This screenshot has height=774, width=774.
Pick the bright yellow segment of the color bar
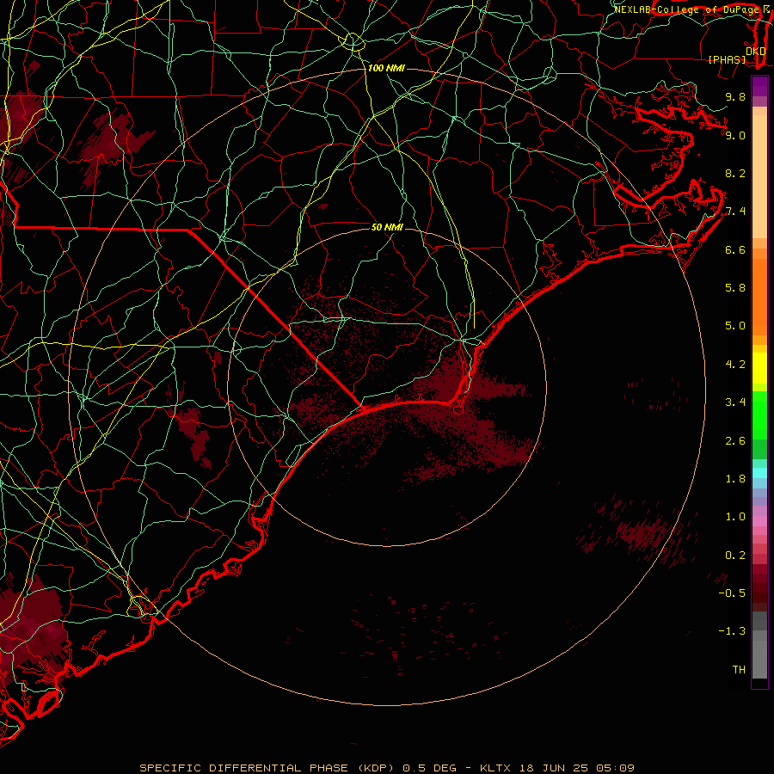point(759,368)
